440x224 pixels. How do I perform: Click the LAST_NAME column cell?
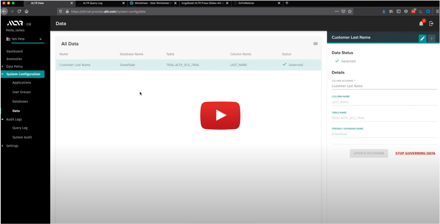239,65
